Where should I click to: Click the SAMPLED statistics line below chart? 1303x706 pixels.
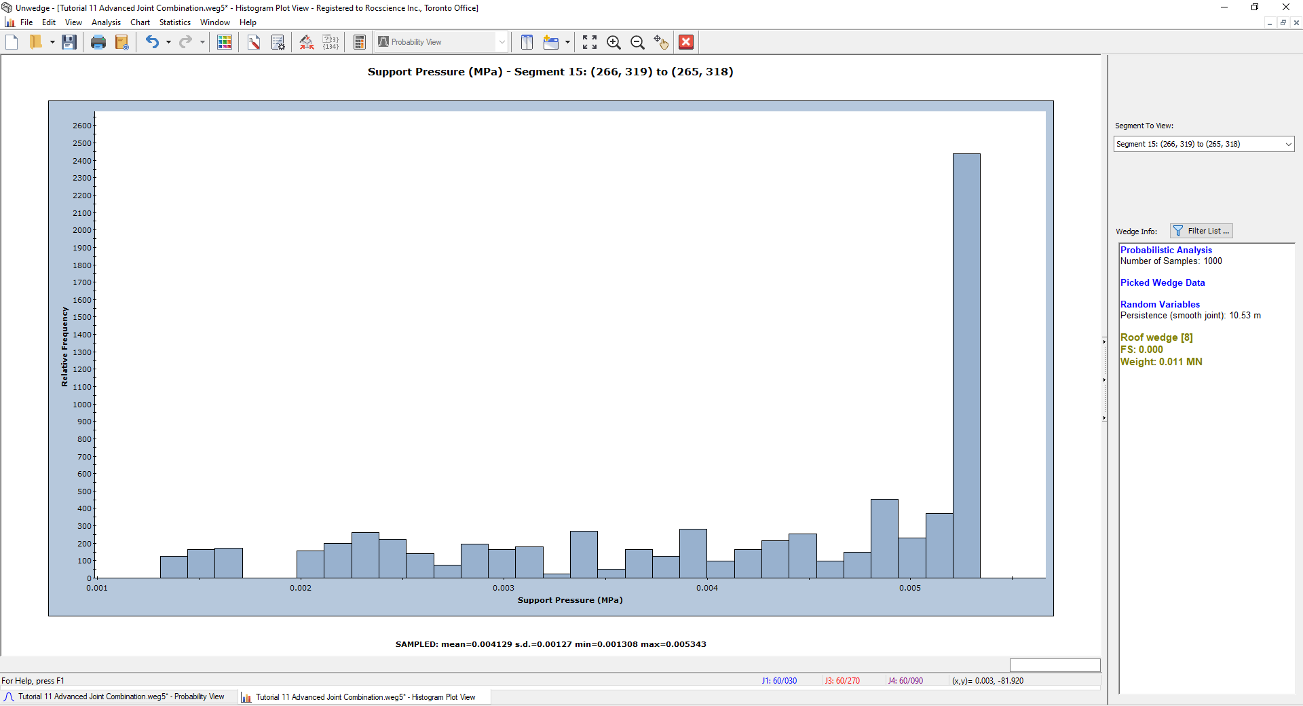[x=550, y=644]
